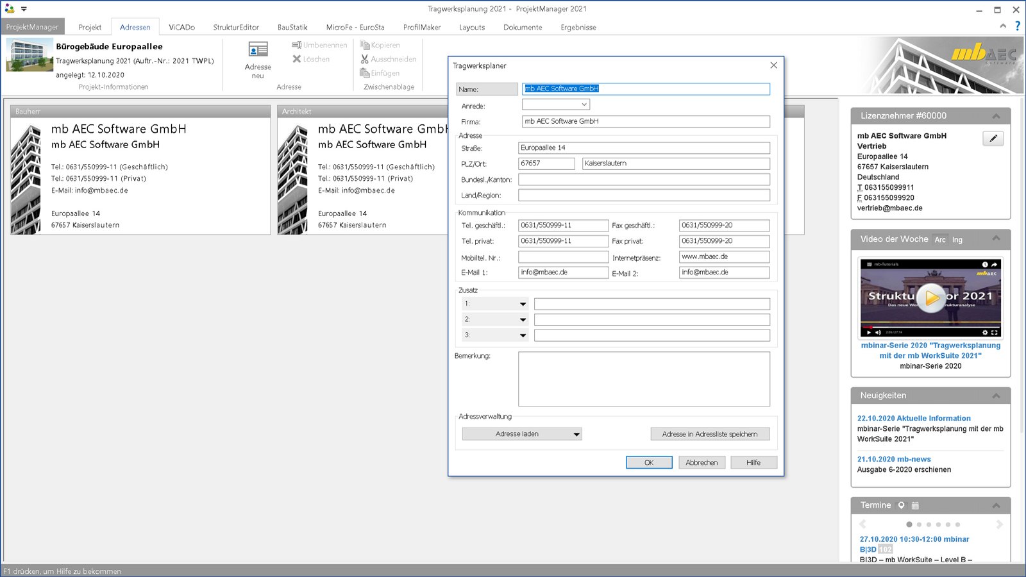Open the 21.10.2020 mb-news link
This screenshot has height=577, width=1026.
894,459
